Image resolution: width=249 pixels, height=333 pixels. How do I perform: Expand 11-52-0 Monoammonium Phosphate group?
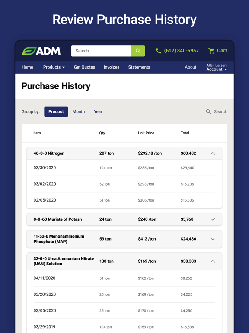coord(213,239)
